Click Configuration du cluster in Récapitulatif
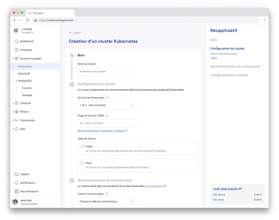 pyautogui.click(x=227, y=48)
